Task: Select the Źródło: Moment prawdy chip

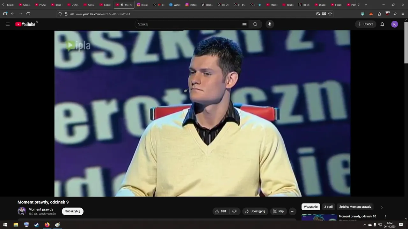Action: click(355, 207)
